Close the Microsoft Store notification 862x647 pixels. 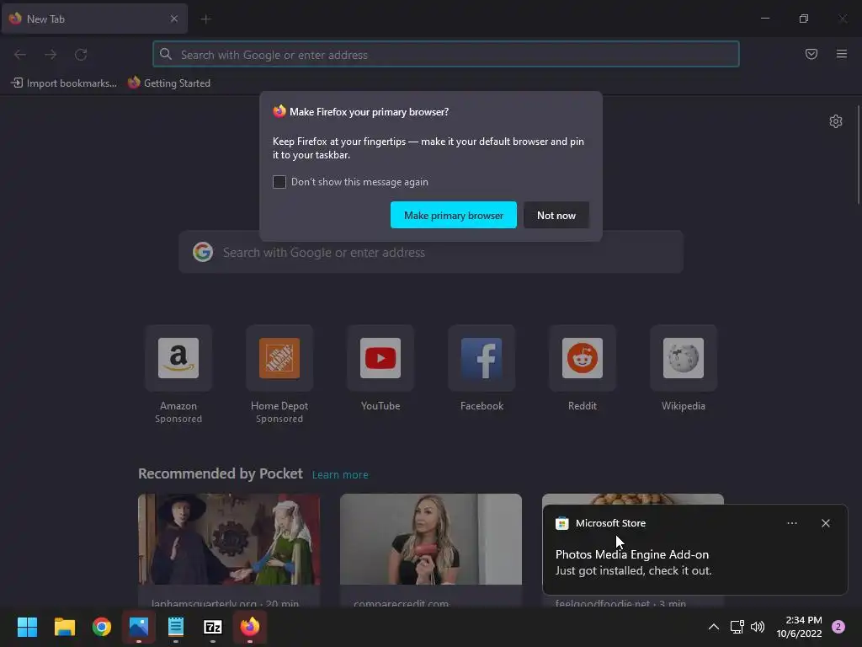click(x=825, y=523)
